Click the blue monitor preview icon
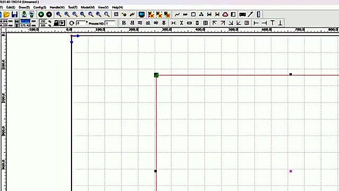The width and height of the screenshot is (339, 191). click(x=141, y=14)
